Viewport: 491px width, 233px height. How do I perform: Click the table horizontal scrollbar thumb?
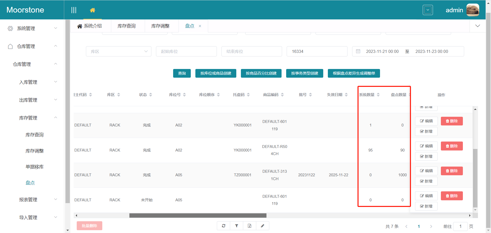pyautogui.click(x=198, y=215)
